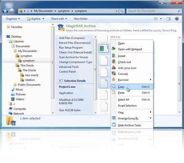Expand the Arrange Icons By submenu arrow
Viewport: 184px width, 163px height.
(x=150, y=118)
